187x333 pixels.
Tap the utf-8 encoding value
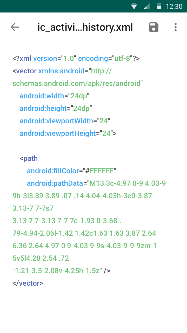tap(122, 59)
